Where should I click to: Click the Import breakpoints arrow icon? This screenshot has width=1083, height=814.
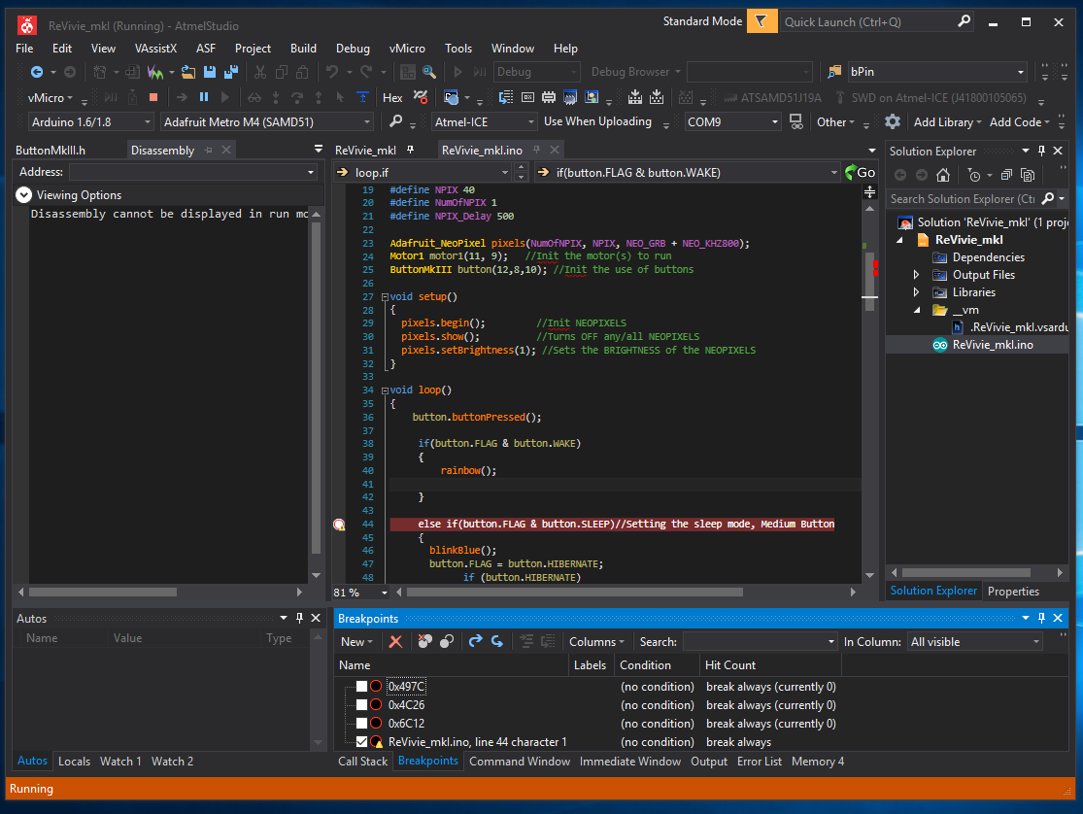[x=497, y=642]
